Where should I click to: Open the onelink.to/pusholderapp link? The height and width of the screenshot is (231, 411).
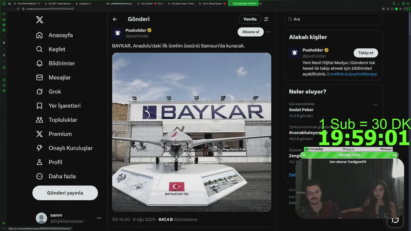point(353,74)
